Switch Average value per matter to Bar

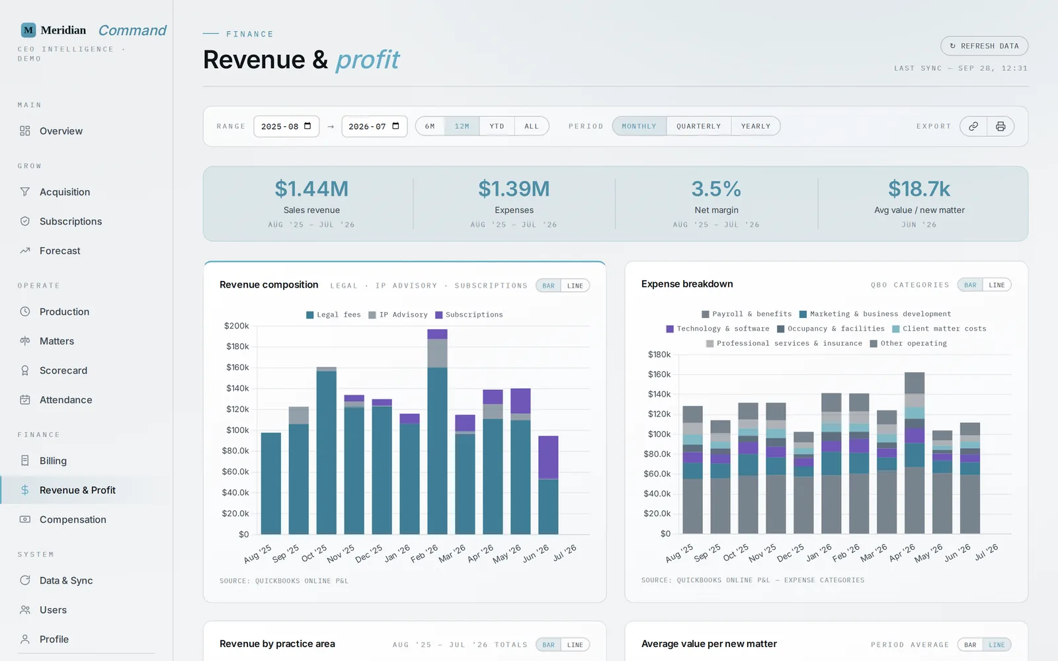pos(970,644)
